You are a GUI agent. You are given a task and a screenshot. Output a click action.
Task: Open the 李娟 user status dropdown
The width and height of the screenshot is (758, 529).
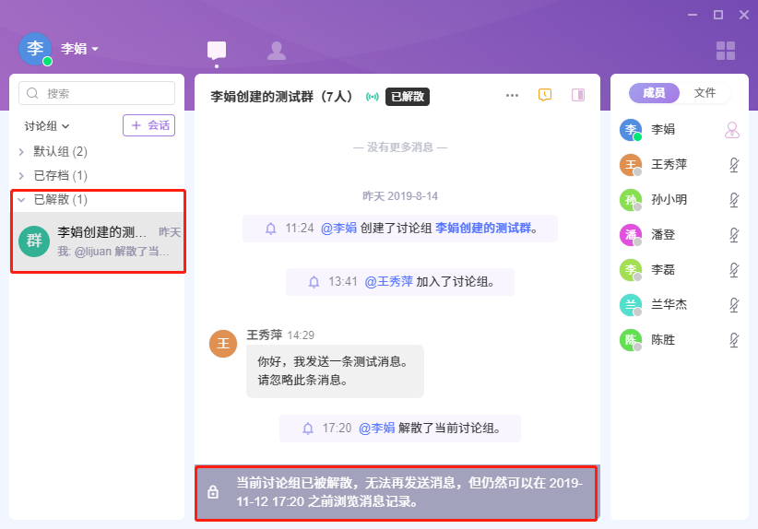coord(80,49)
